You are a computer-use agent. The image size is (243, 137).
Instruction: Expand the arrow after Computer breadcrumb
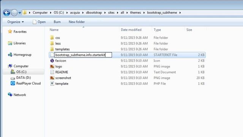coord(50,13)
